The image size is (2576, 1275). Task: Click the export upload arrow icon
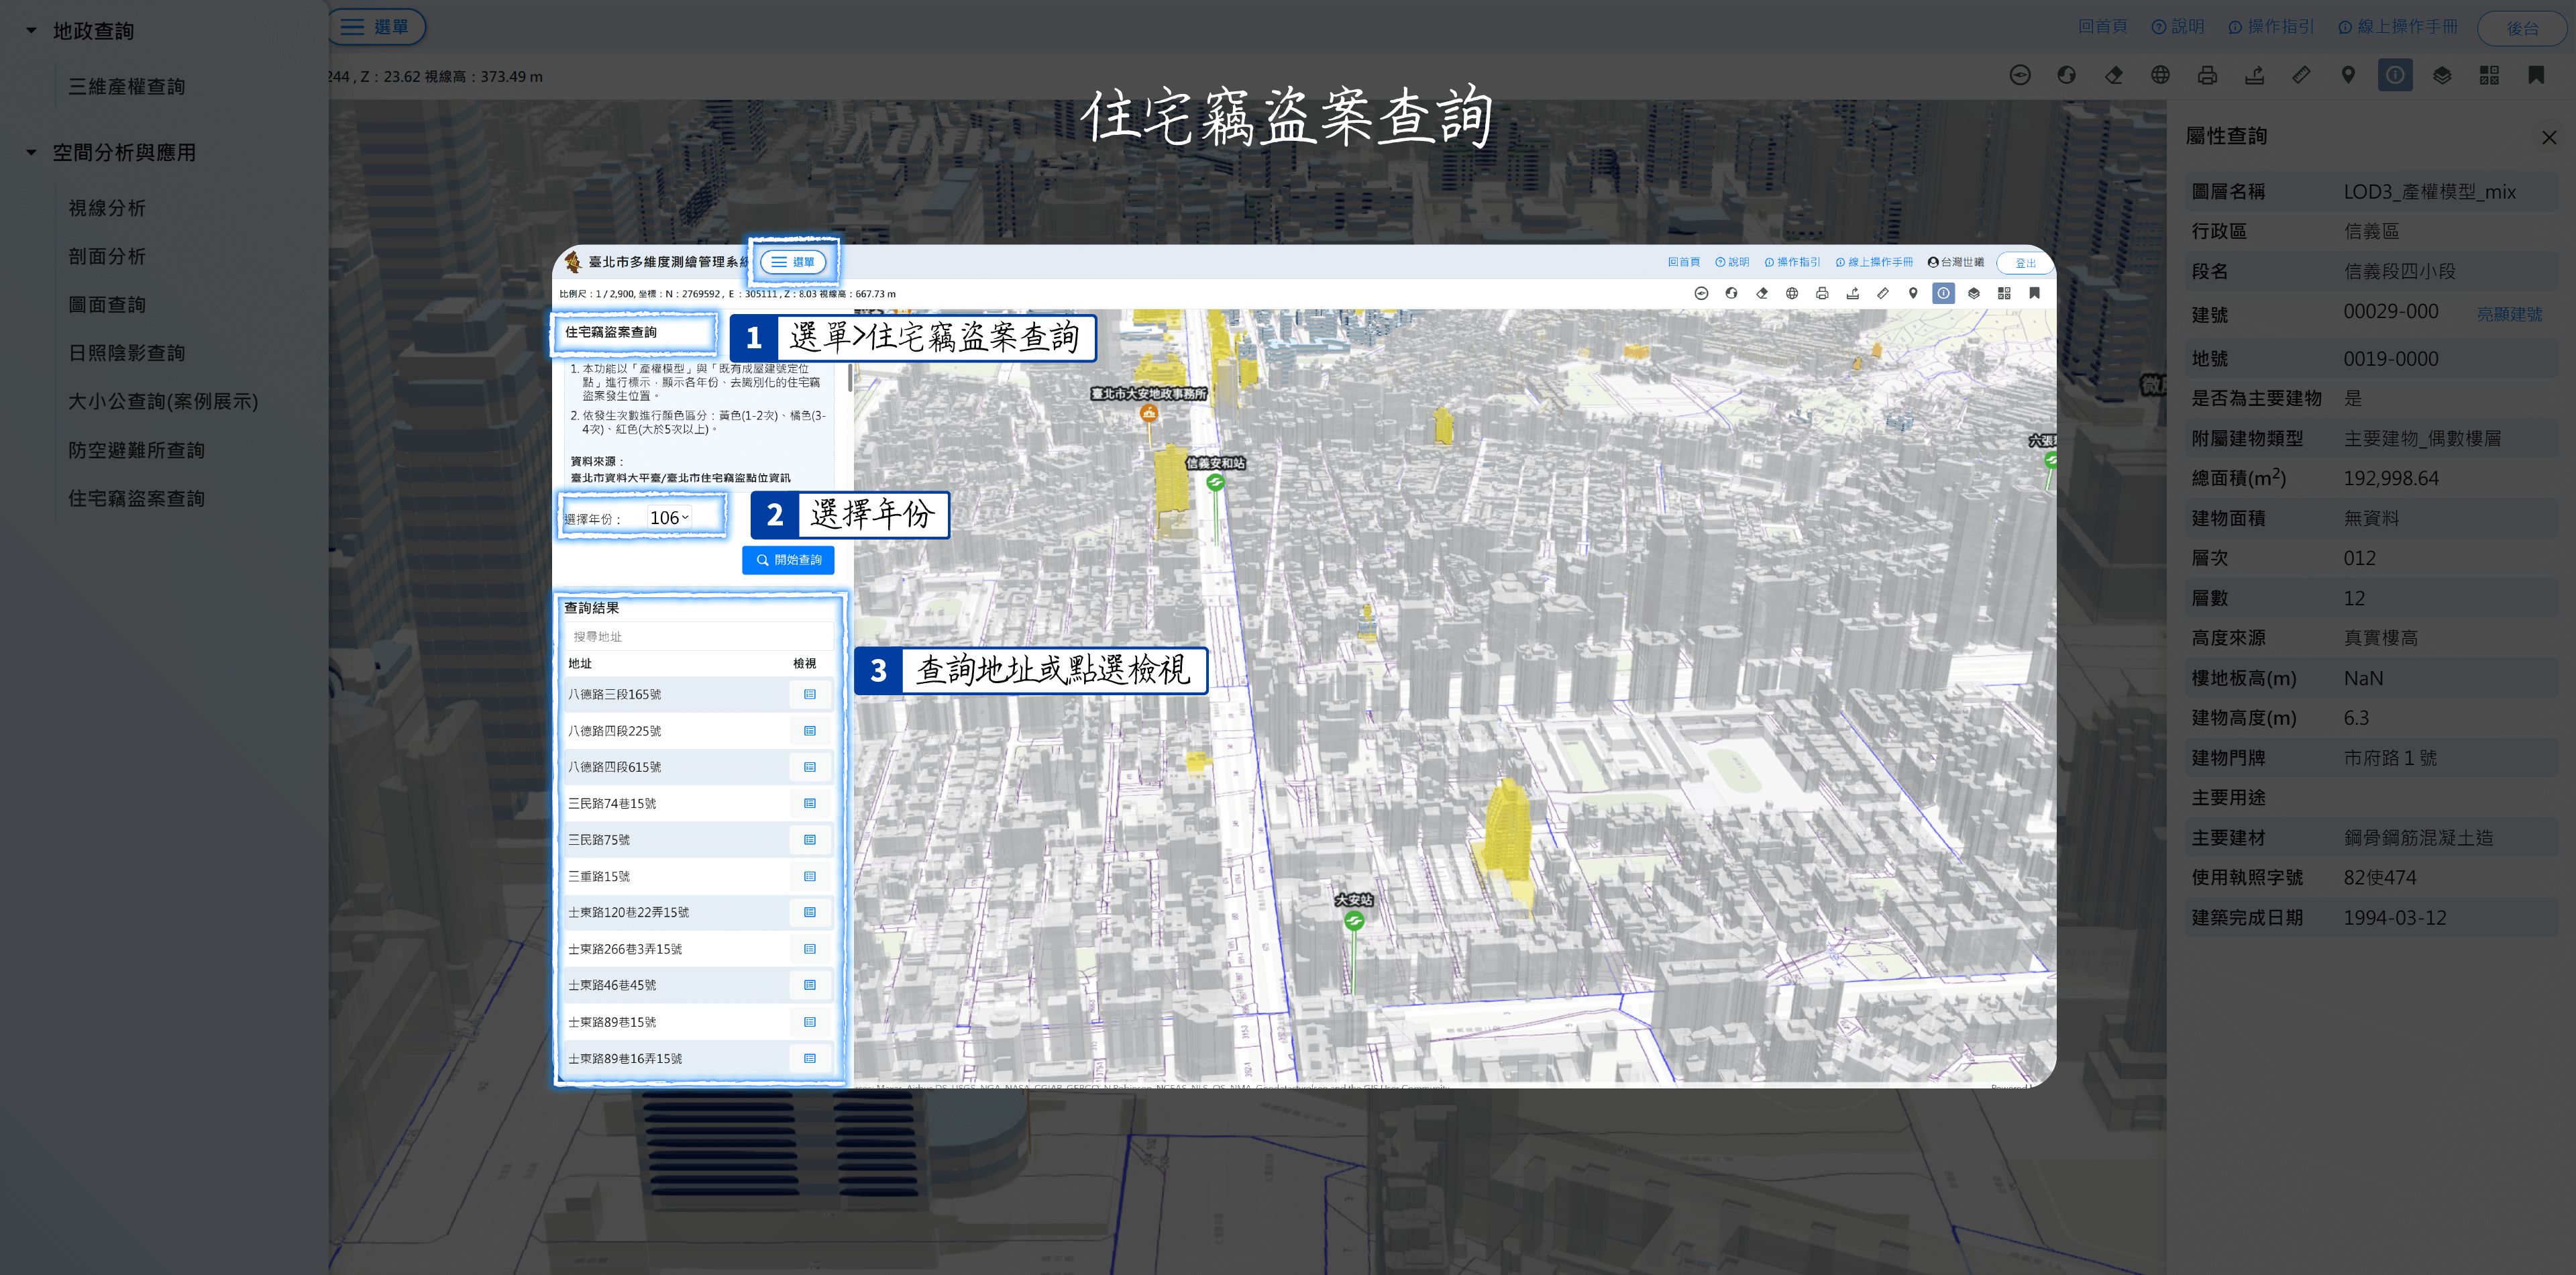click(2254, 76)
